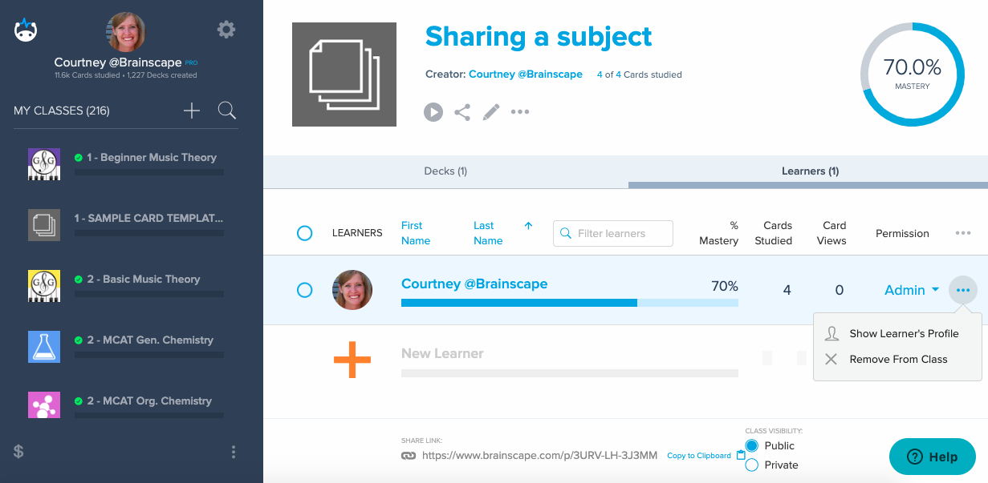Open the Sample Card Template class icon

click(44, 225)
